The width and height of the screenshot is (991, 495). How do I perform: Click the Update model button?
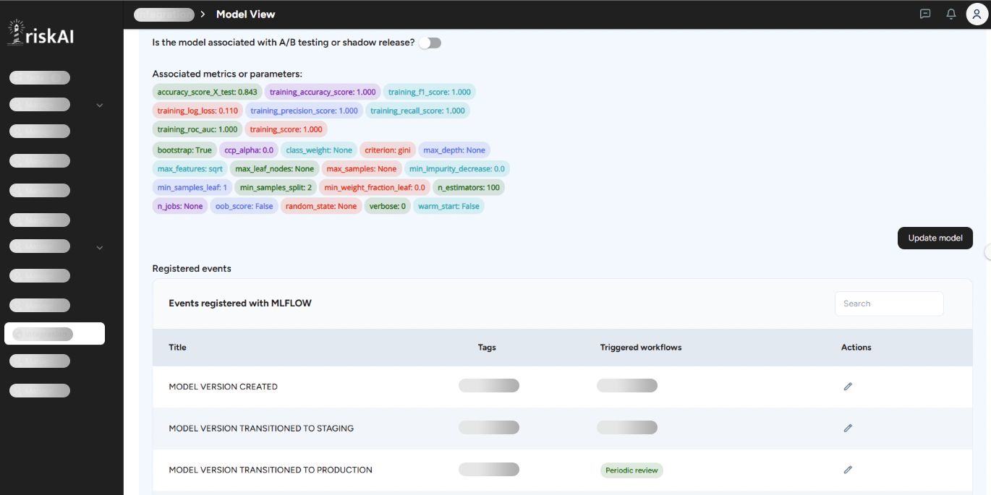coord(935,238)
